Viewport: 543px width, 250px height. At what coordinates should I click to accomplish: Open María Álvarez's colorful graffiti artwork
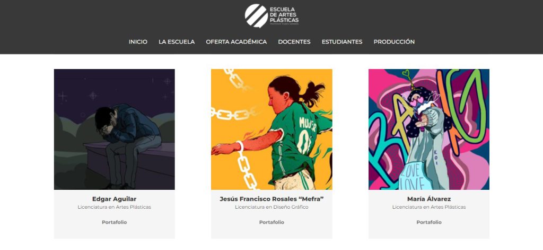pos(428,129)
